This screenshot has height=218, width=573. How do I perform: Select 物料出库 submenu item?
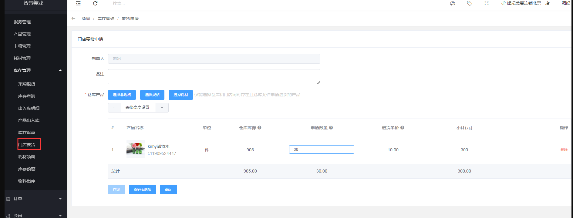pyautogui.click(x=27, y=181)
